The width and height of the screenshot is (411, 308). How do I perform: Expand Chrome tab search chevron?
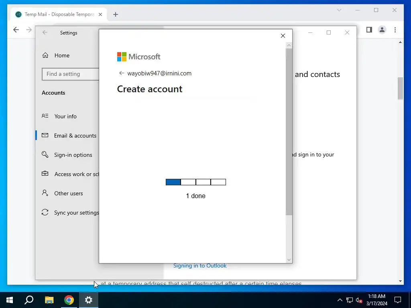click(339, 10)
